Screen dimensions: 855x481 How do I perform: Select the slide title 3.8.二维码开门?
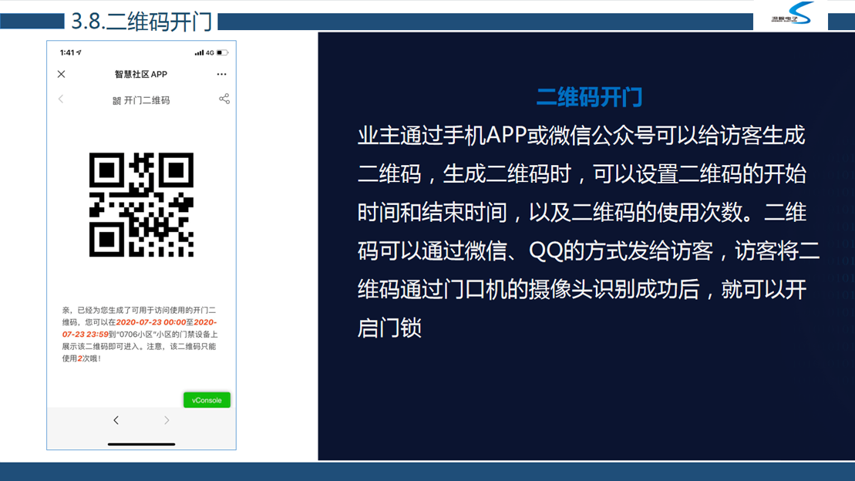tap(141, 21)
